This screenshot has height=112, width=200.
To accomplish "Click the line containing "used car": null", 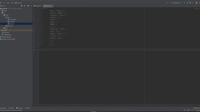I will [x=58, y=29].
